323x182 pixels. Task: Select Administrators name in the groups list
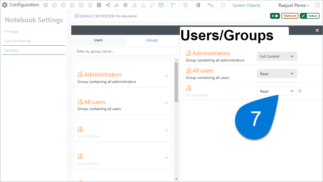(x=103, y=75)
